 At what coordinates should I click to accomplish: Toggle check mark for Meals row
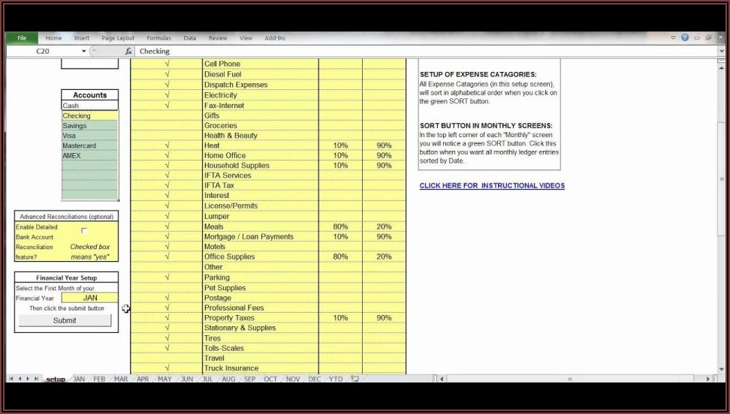point(167,226)
